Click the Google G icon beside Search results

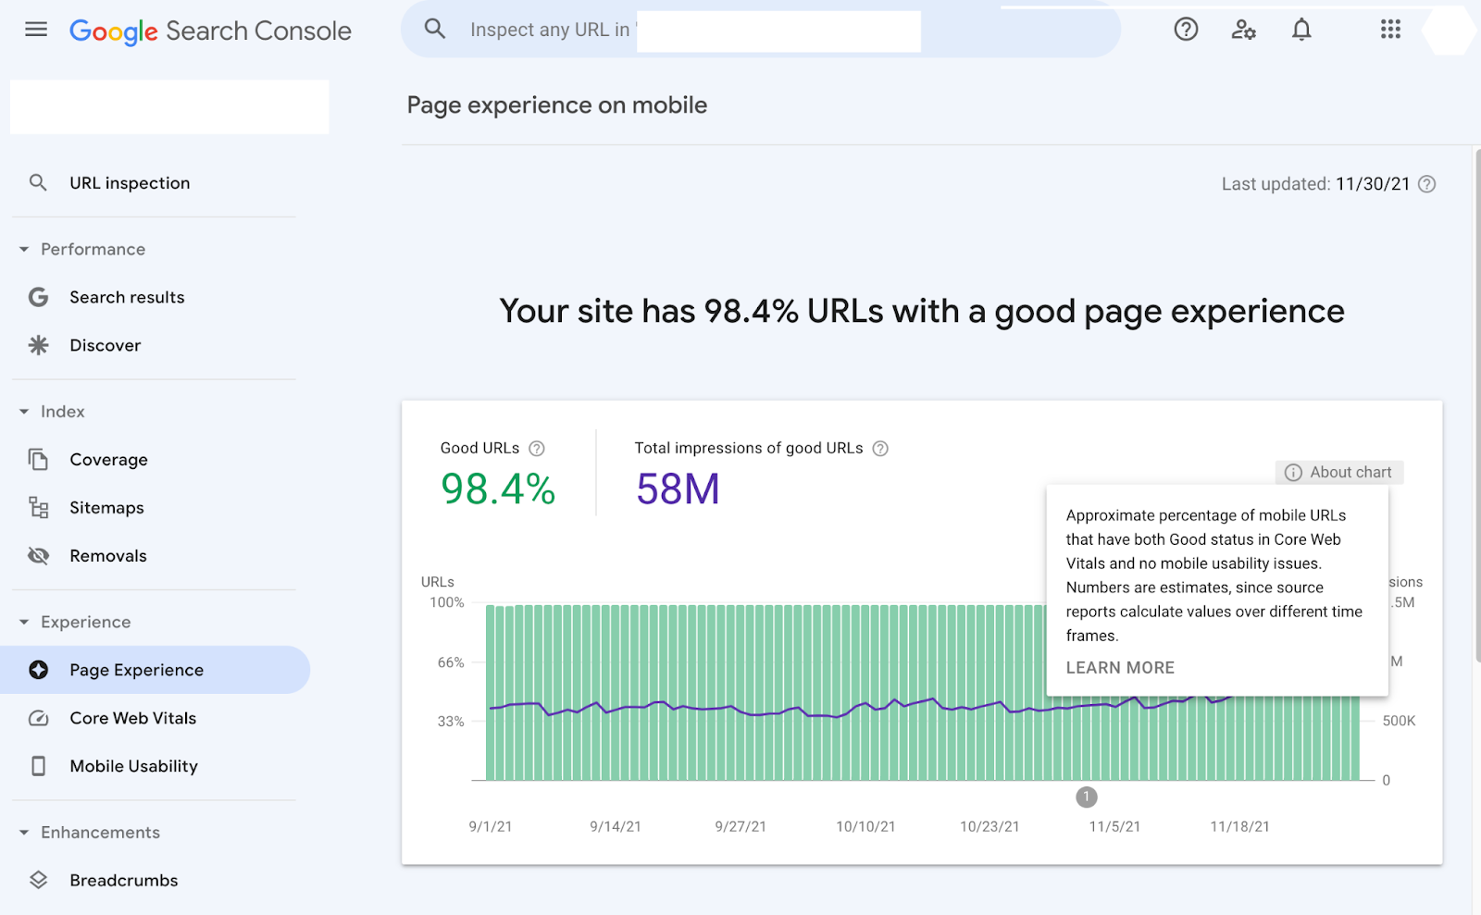pos(38,297)
